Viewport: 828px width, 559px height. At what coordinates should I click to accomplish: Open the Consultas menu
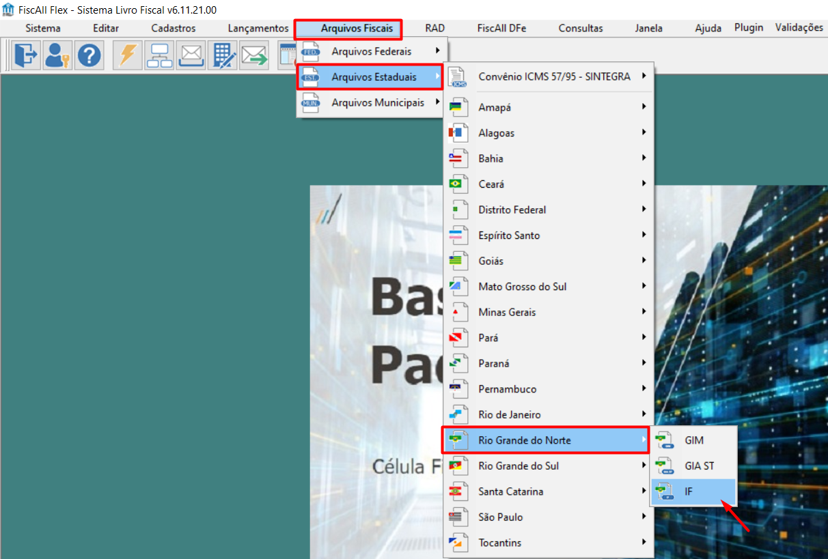point(581,29)
